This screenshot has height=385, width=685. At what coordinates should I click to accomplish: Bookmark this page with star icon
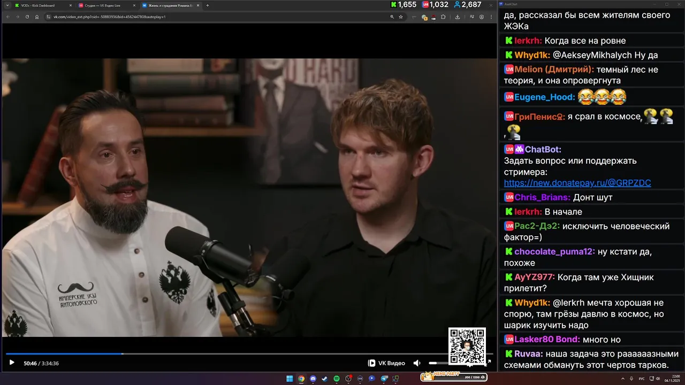tap(401, 17)
